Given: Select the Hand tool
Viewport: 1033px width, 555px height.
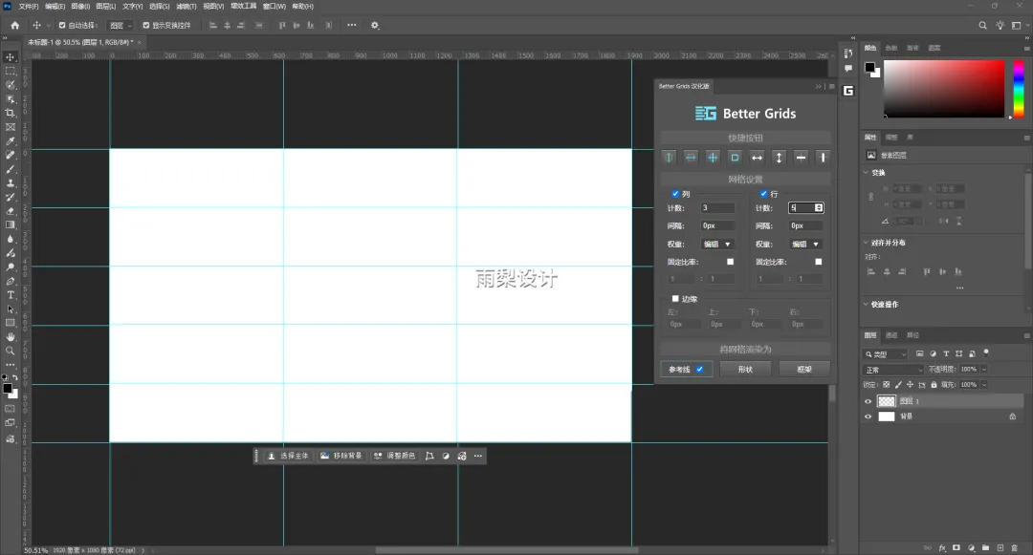Looking at the screenshot, I should click(11, 336).
